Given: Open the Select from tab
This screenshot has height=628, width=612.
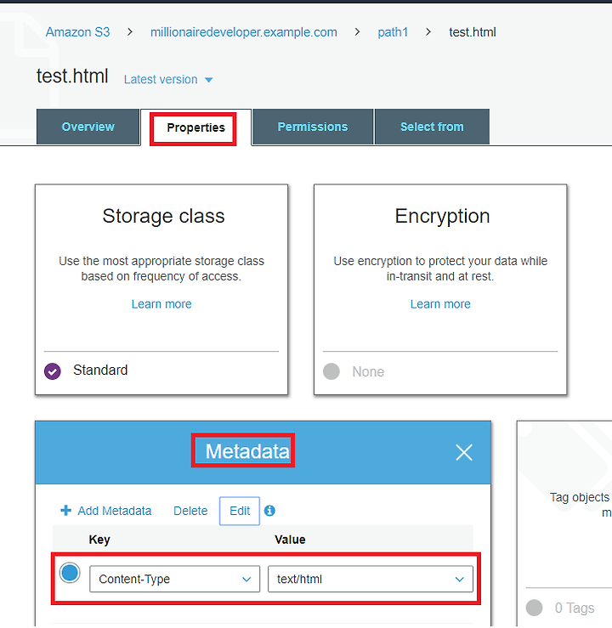Looking at the screenshot, I should coord(432,127).
